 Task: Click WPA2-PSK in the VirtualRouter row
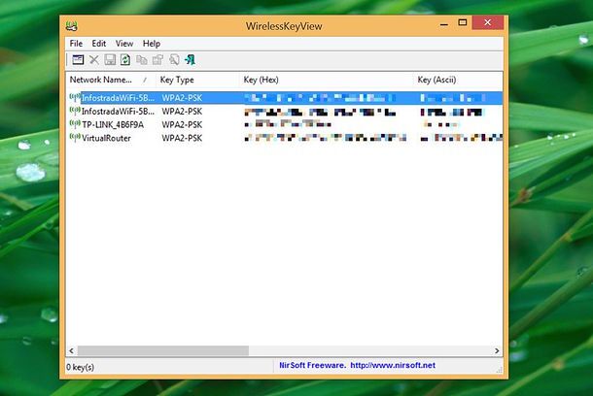click(182, 138)
